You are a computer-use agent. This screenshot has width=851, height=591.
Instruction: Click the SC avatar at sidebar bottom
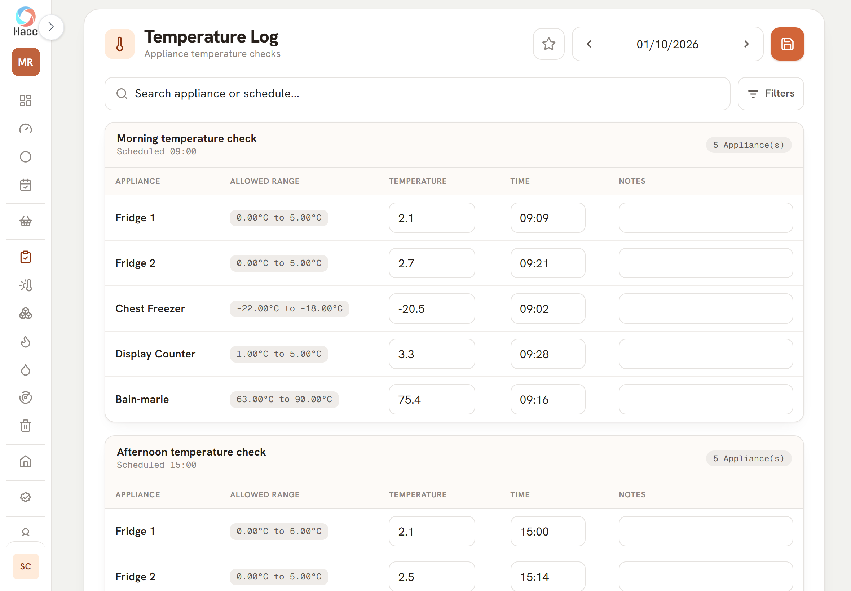click(x=26, y=566)
